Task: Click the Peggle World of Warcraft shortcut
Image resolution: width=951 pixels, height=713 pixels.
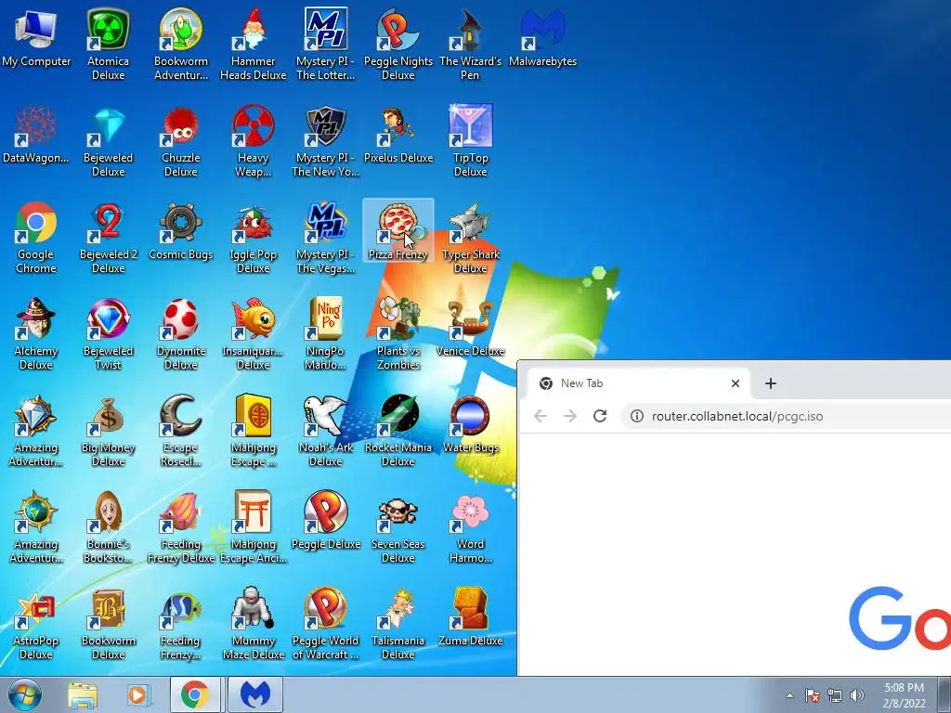Action: click(x=326, y=625)
